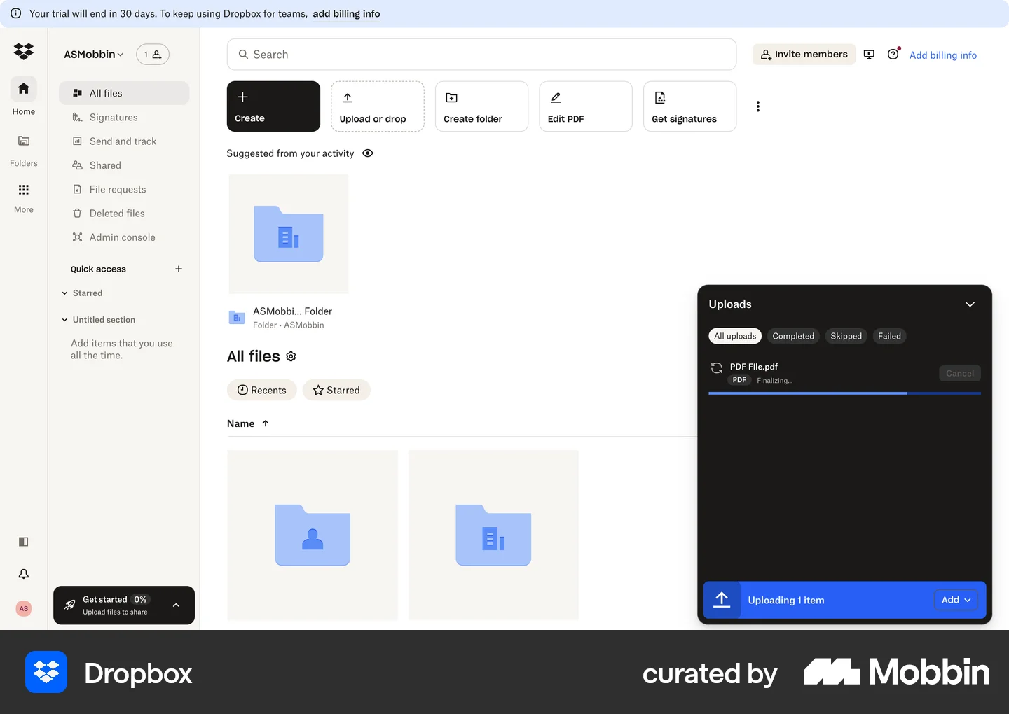Click the presentation screen icon in the header
The width and height of the screenshot is (1009, 714).
pos(869,55)
